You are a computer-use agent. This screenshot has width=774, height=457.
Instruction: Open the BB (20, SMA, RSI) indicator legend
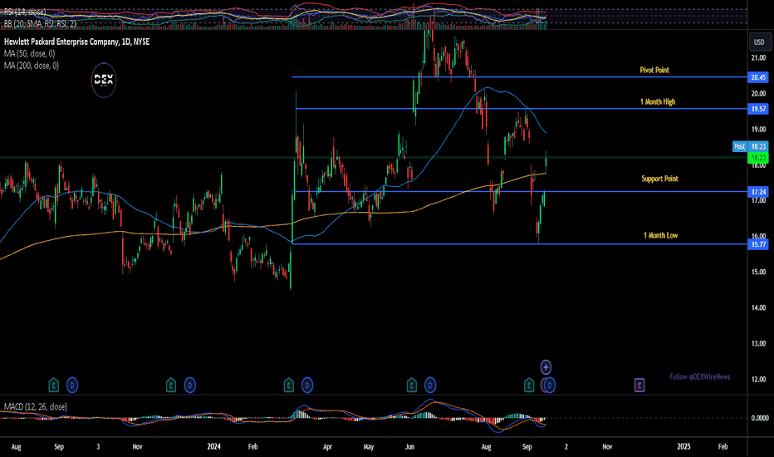[x=40, y=23]
